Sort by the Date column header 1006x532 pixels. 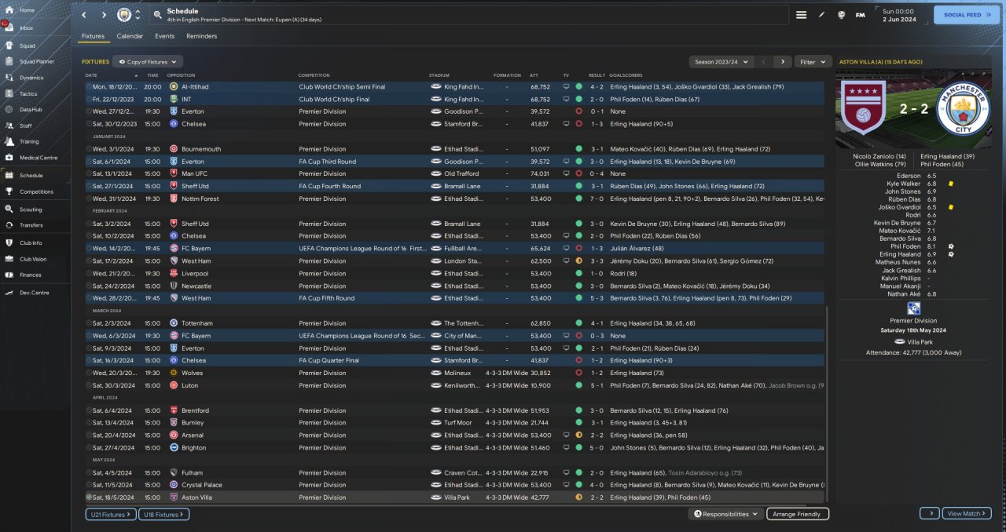[91, 75]
